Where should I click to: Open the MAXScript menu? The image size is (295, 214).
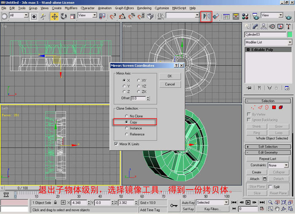tap(179, 8)
